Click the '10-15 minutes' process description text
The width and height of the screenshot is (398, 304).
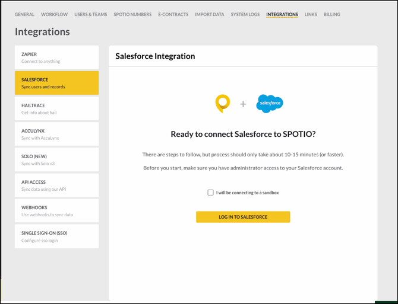(243, 155)
